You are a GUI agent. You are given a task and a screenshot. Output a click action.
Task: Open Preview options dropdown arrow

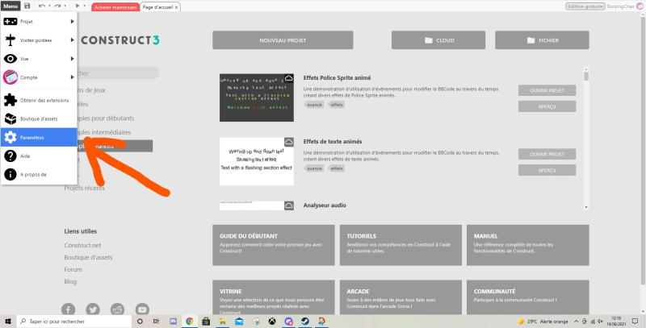[85, 6]
